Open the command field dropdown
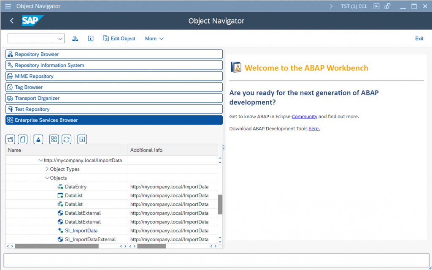 click(60, 38)
